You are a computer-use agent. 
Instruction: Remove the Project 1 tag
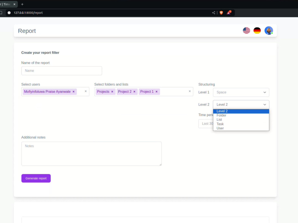(x=157, y=92)
